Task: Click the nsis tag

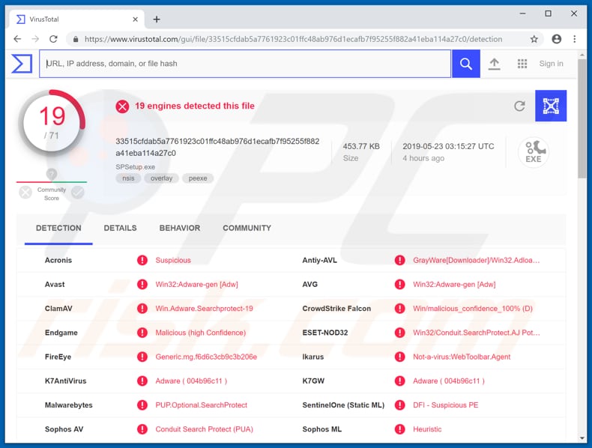Action: pyautogui.click(x=128, y=178)
